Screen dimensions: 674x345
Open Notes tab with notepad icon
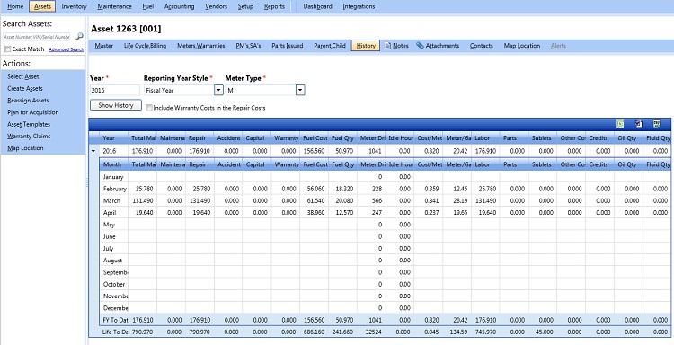click(x=396, y=46)
